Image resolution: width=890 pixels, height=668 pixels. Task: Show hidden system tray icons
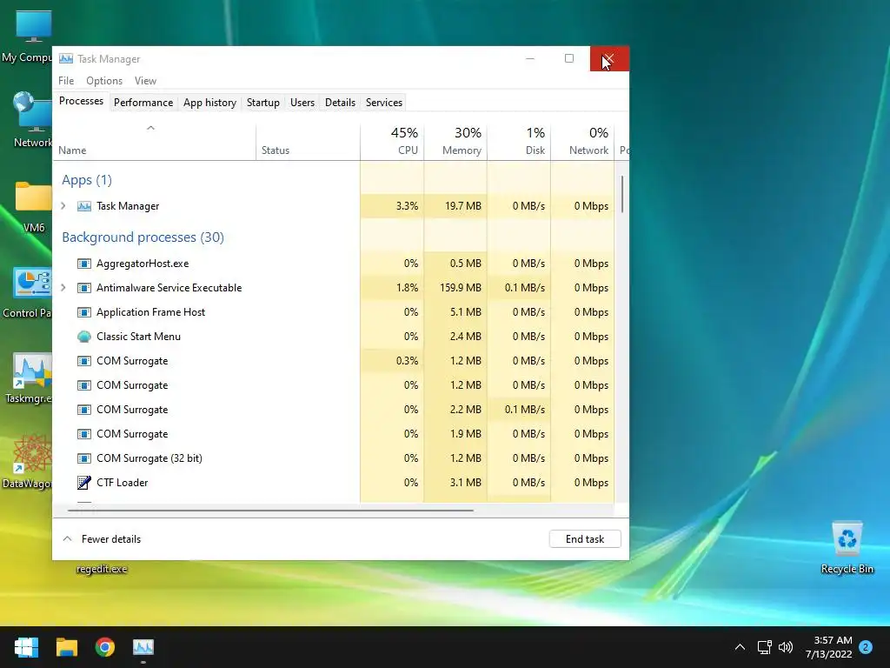tap(740, 647)
